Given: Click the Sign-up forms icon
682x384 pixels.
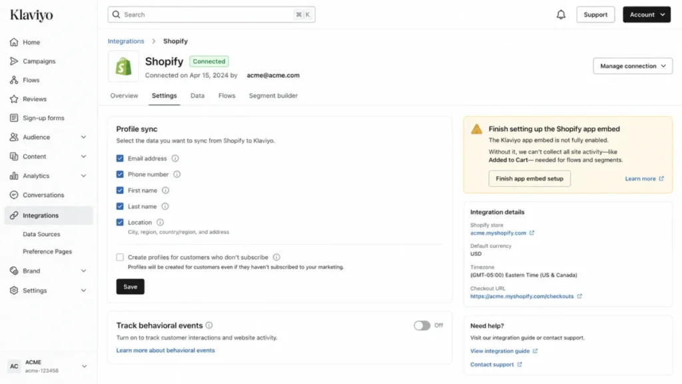Looking at the screenshot, I should click(14, 118).
